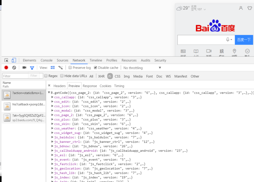Collapse the B.getCode root object
254x182 pixels.
tap(49, 93)
